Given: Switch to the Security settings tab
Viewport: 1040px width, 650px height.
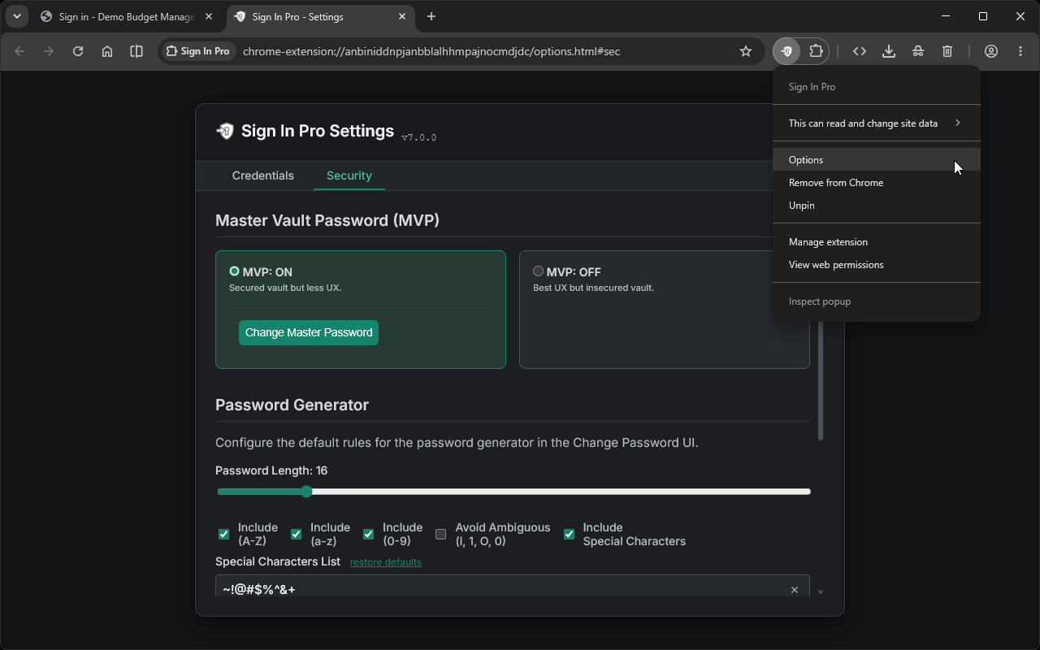Looking at the screenshot, I should pos(349,175).
